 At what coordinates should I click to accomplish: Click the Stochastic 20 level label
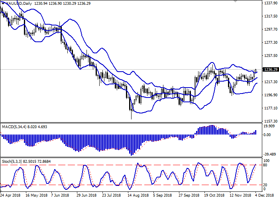coord(265,185)
